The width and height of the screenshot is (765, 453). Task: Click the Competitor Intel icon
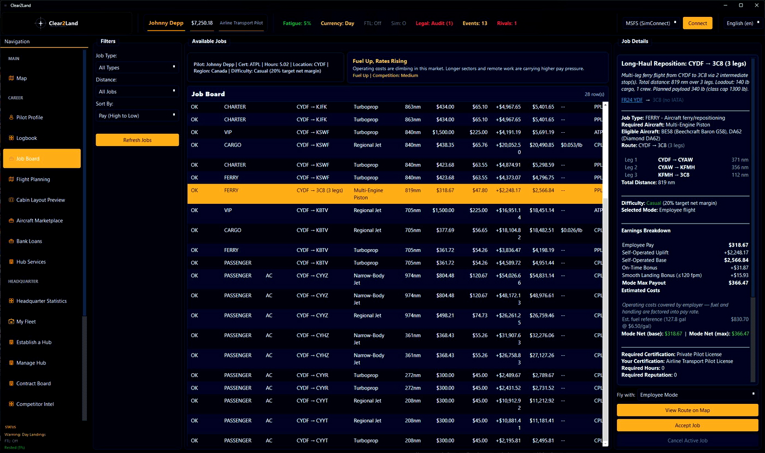coord(11,404)
